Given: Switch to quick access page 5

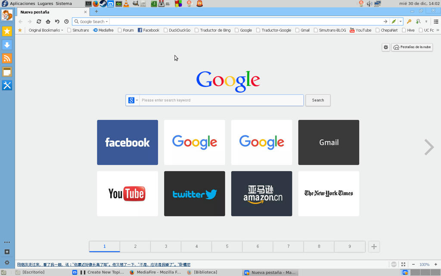Looking at the screenshot, I should click(227, 246).
